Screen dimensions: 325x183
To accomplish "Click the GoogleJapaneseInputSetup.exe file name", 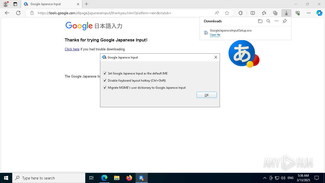I will point(231,30).
